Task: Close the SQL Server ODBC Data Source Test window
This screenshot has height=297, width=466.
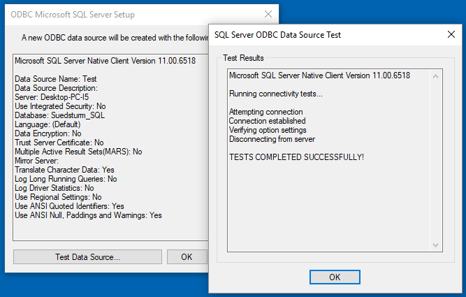Action: coord(451,34)
